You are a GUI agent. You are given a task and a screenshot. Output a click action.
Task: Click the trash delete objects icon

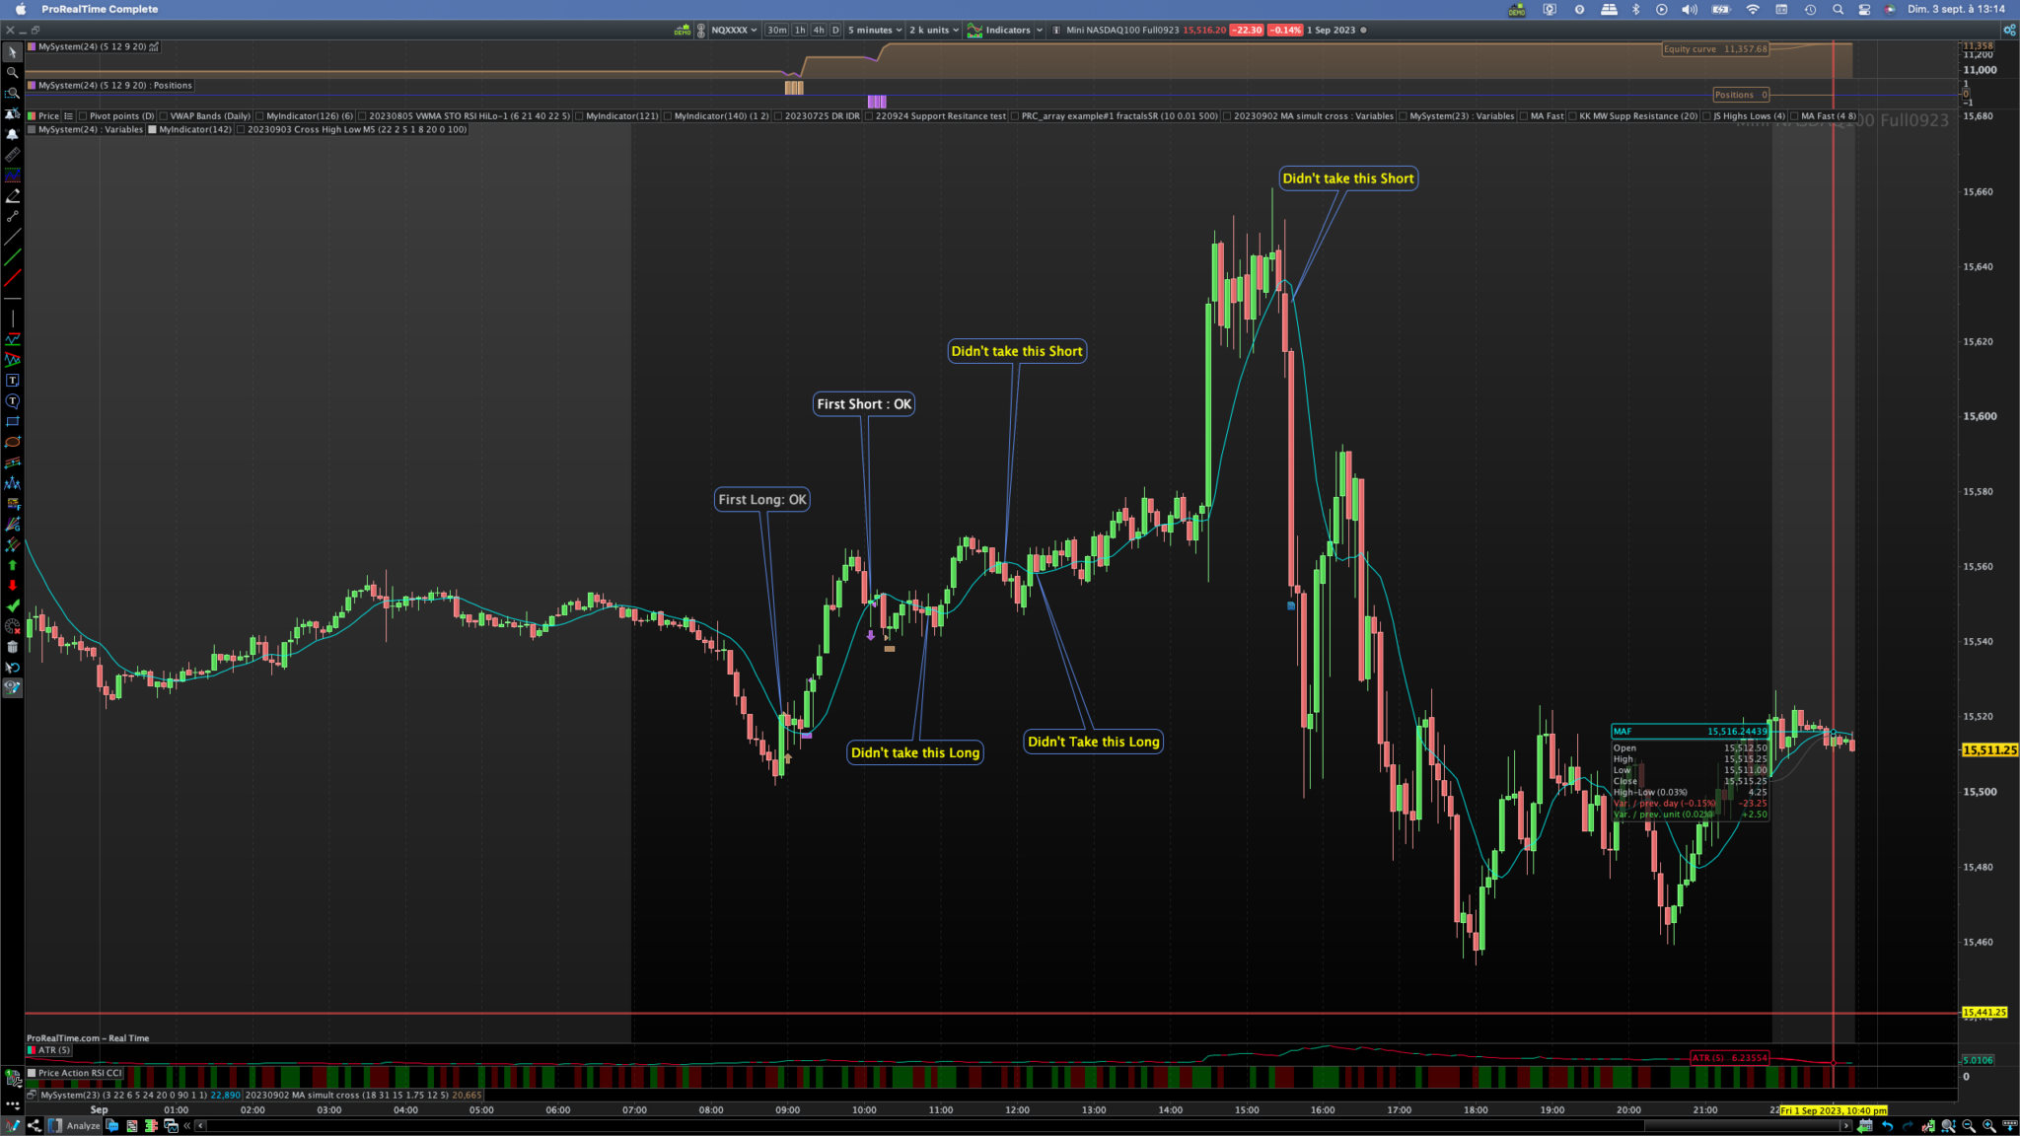point(12,647)
